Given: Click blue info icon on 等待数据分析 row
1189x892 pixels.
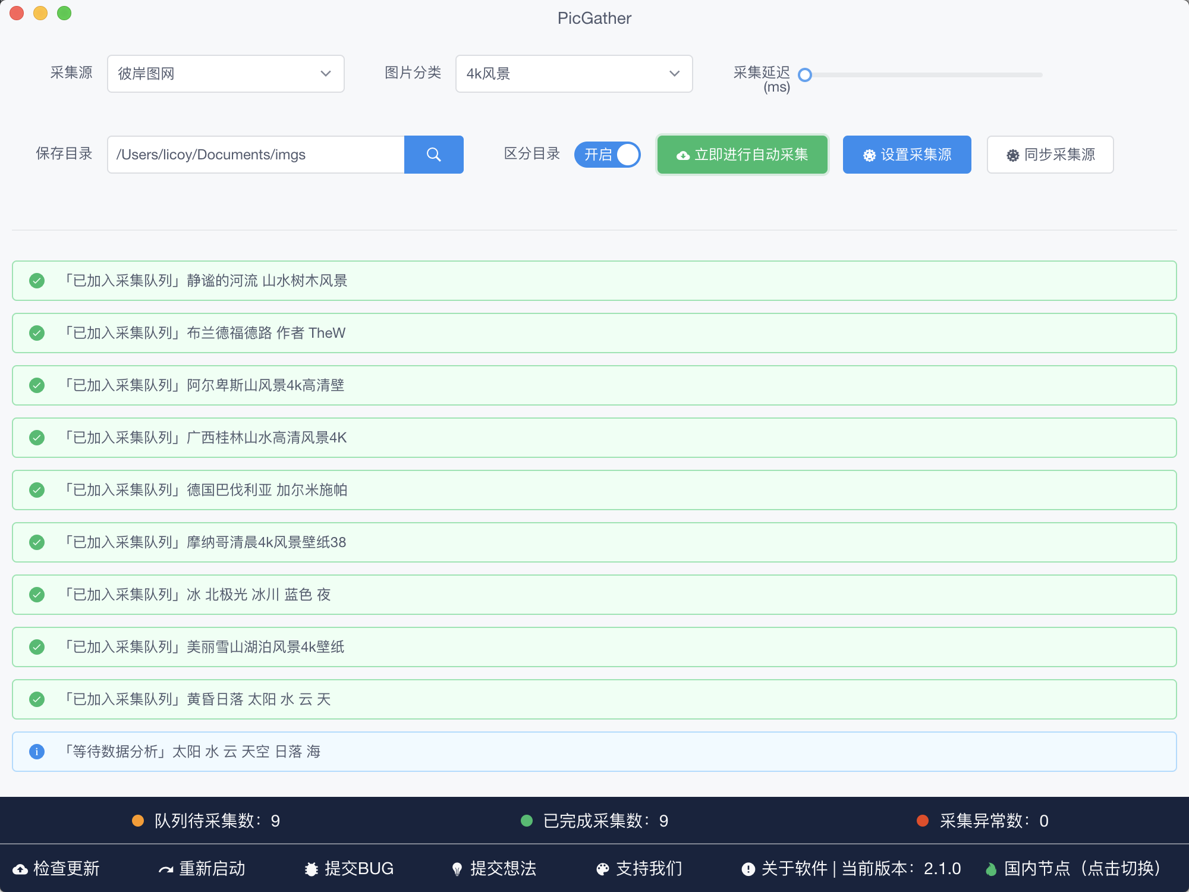Looking at the screenshot, I should (x=37, y=752).
